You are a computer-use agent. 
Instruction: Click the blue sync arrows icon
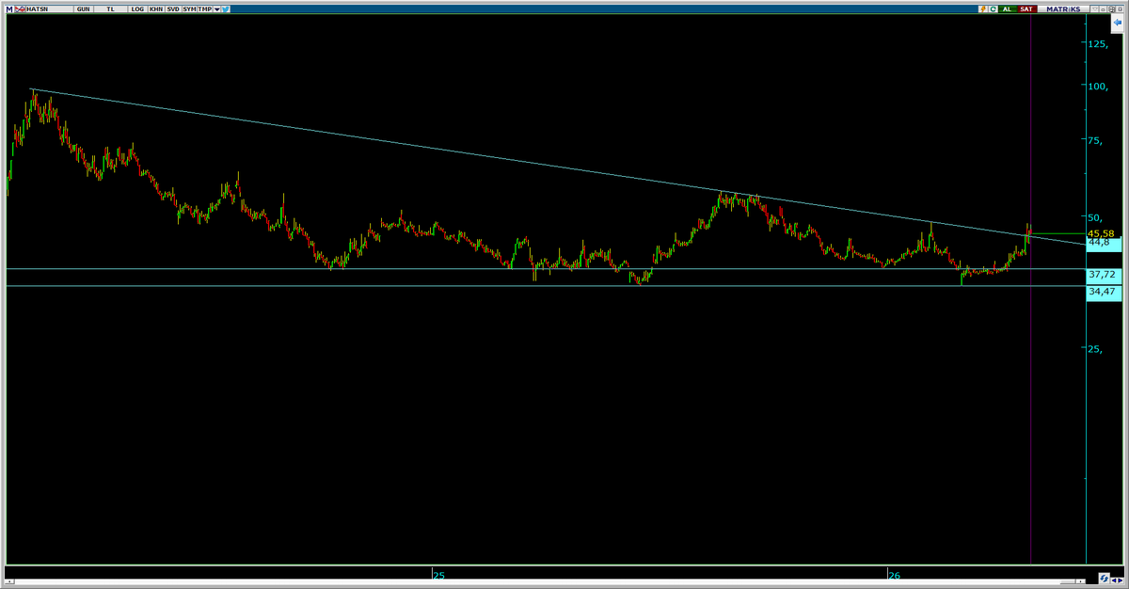1104,578
